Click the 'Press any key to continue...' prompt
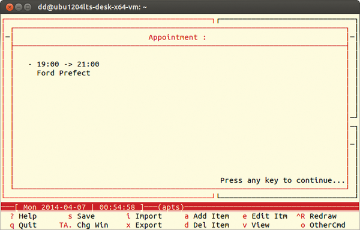 283,180
